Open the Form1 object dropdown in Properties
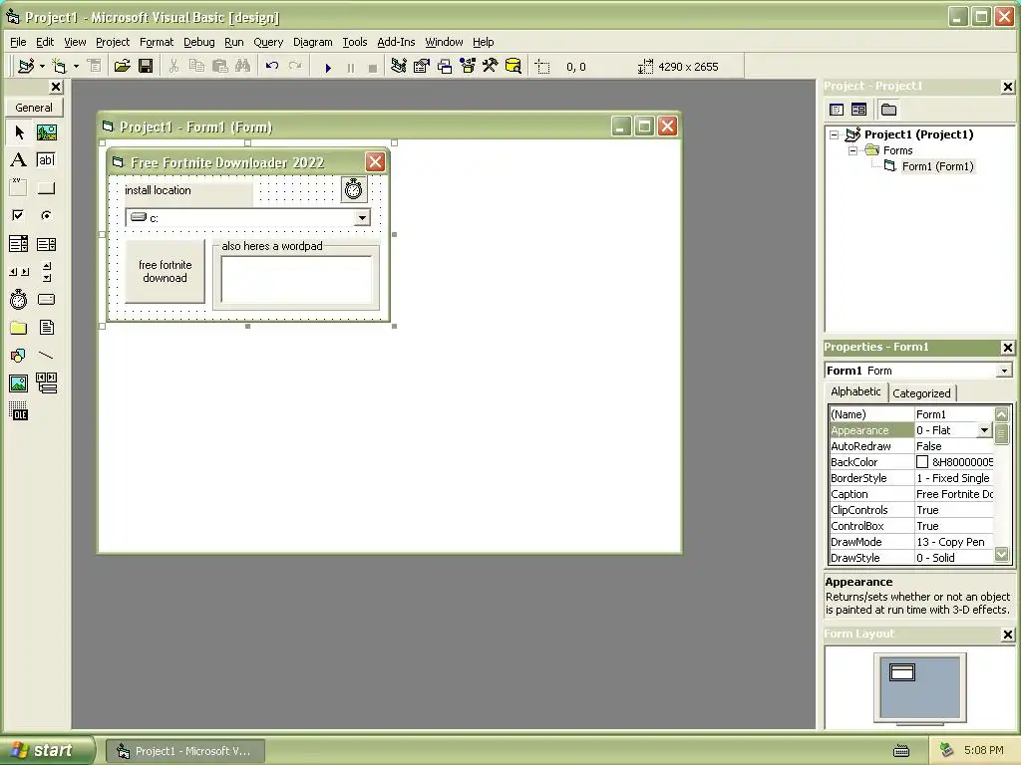 pos(1004,371)
